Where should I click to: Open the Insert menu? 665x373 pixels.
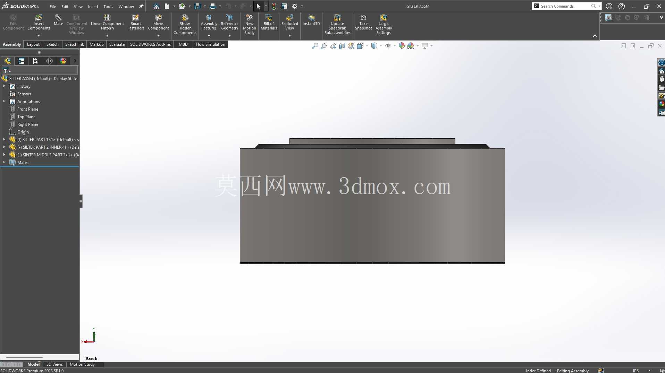click(93, 6)
